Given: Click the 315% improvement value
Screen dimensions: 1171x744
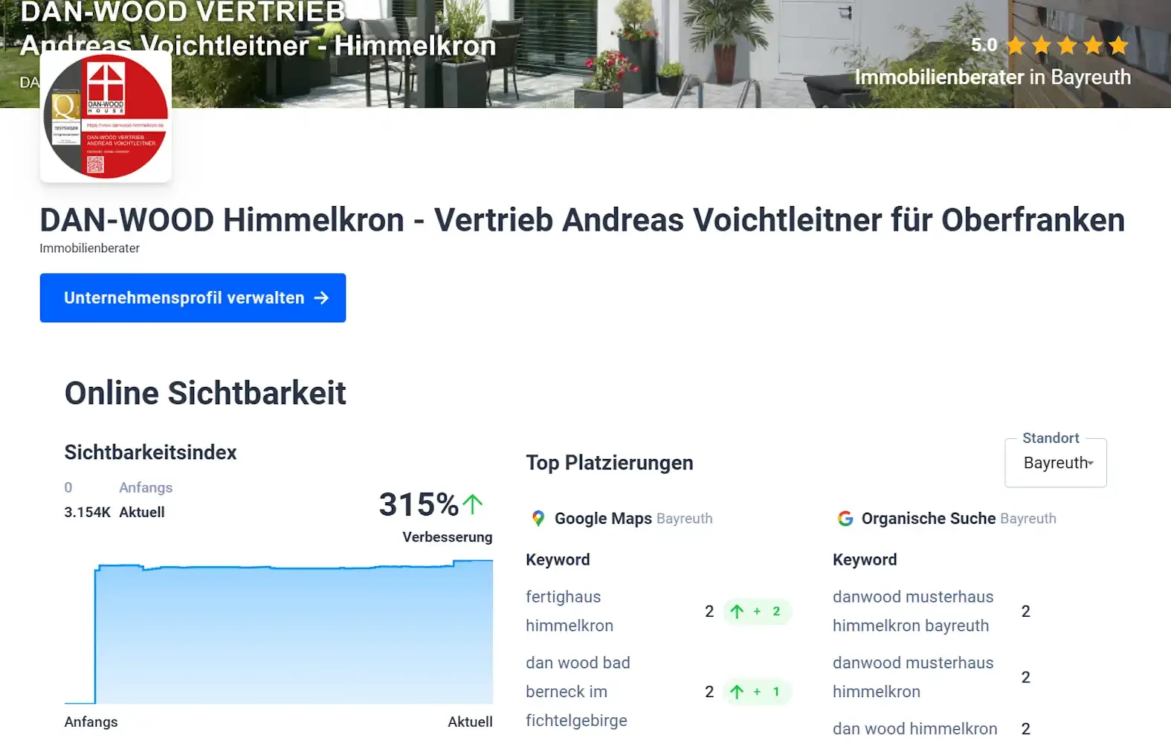Looking at the screenshot, I should [419, 504].
